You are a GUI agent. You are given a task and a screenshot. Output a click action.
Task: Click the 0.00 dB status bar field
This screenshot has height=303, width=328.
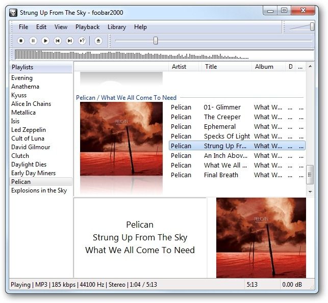click(x=292, y=285)
